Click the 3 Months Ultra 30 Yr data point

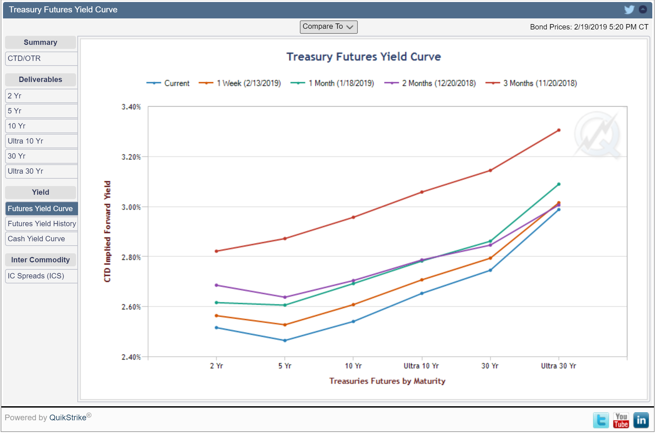point(558,130)
